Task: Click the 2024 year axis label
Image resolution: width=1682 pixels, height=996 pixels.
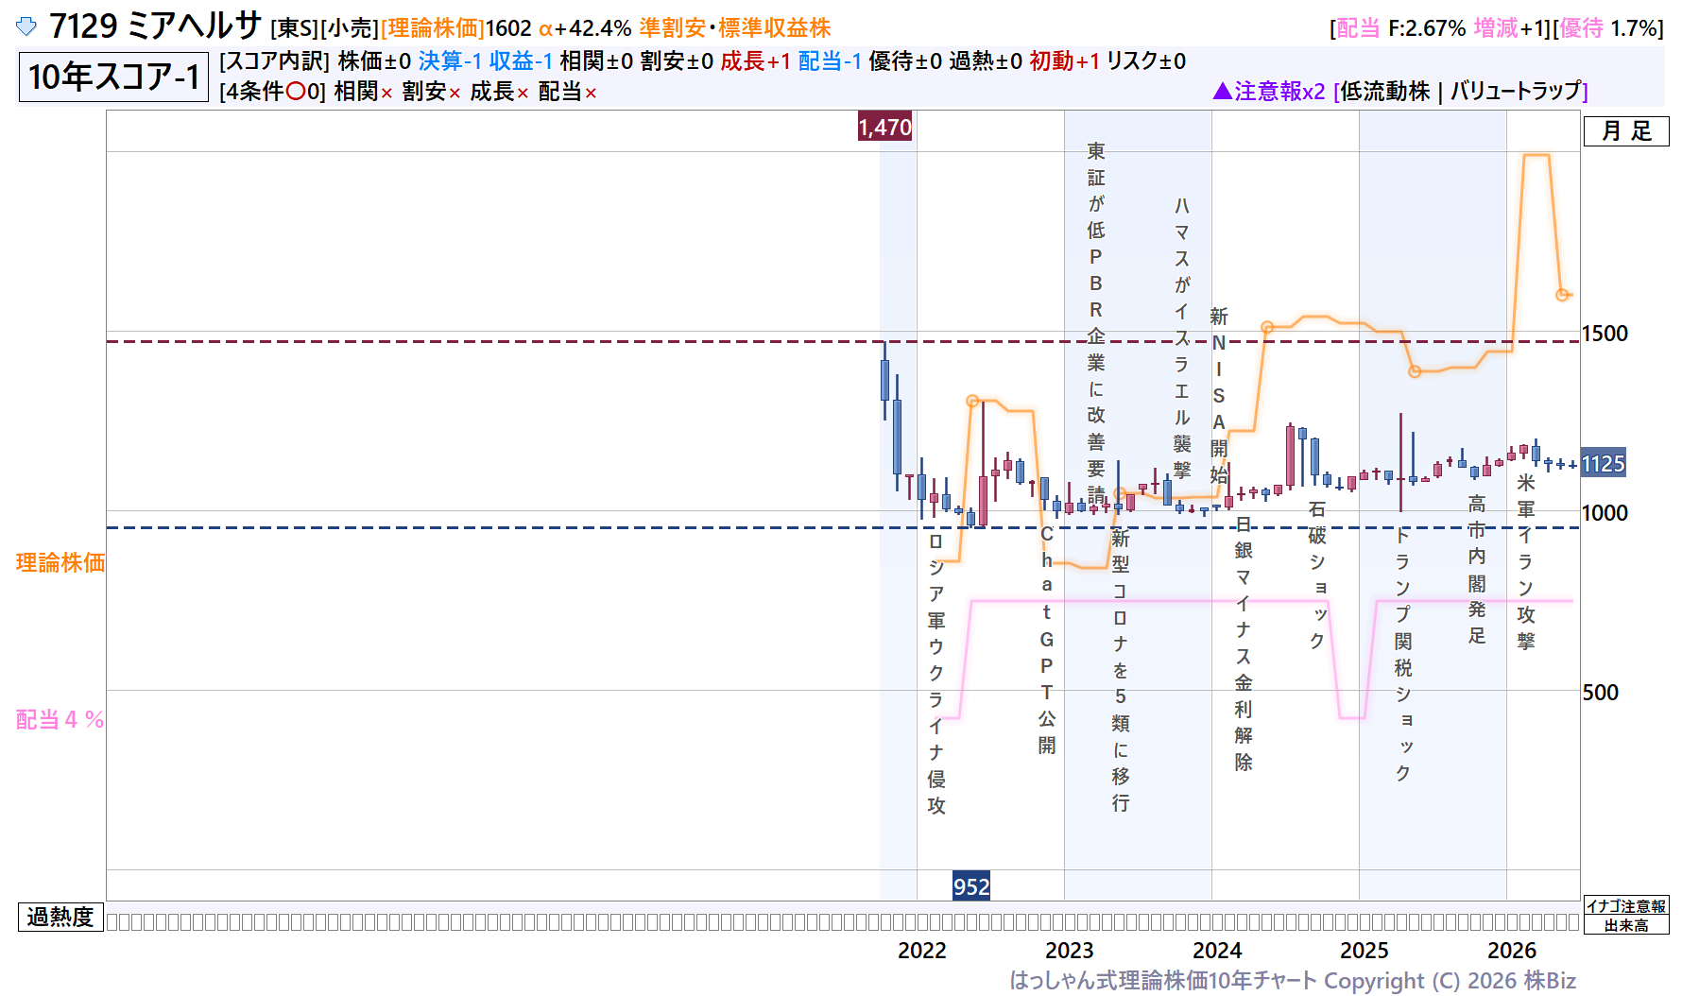Action: point(1217,951)
